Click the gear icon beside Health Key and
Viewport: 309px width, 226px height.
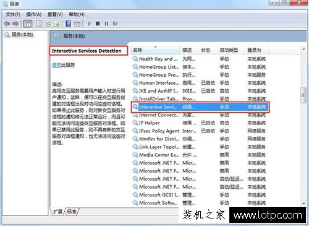click(x=135, y=59)
